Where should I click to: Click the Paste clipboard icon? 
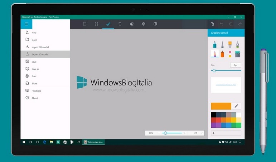pos(212,24)
